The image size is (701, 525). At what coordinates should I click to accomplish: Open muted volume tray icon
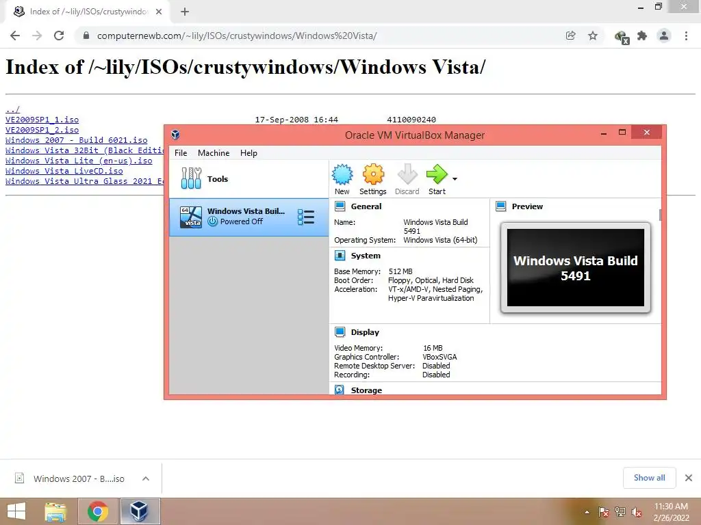[637, 512]
